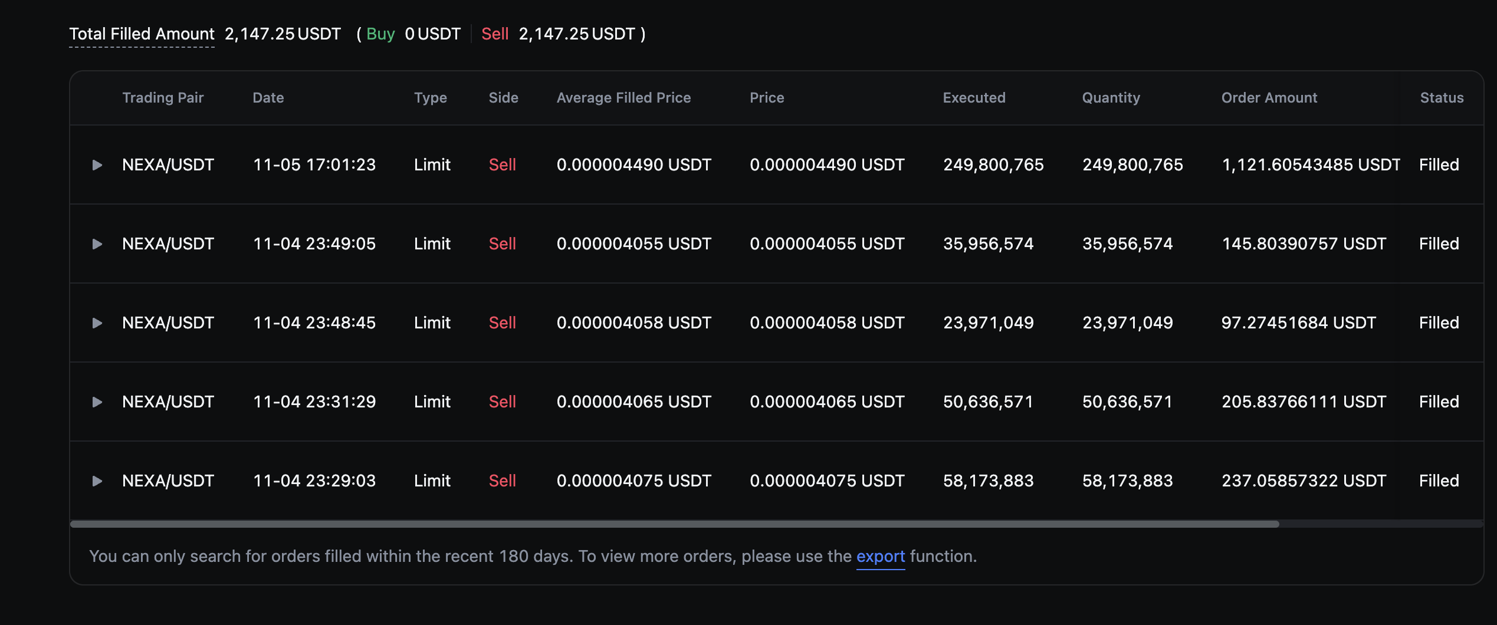Screen dimensions: 1497x625
Task: Click the Executed column header
Action: coord(974,98)
